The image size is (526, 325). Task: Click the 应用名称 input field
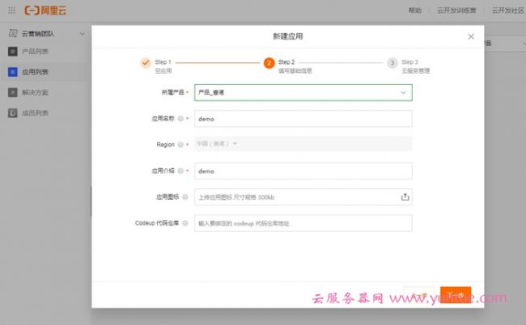[x=303, y=119]
